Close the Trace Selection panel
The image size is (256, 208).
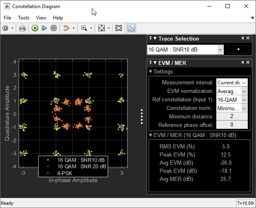click(248, 39)
